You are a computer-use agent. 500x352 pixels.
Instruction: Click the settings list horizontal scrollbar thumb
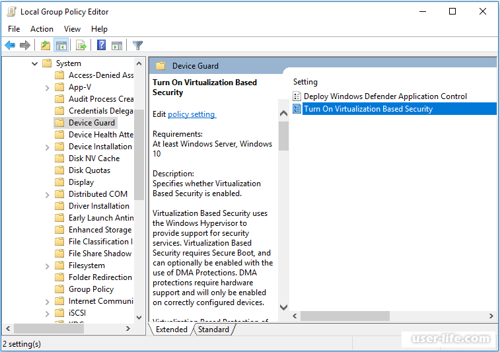click(x=345, y=316)
